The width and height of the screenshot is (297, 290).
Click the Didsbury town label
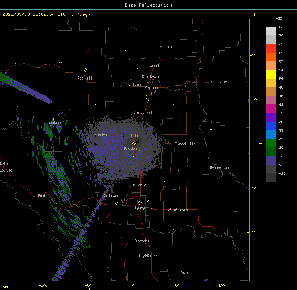[x=132, y=148]
